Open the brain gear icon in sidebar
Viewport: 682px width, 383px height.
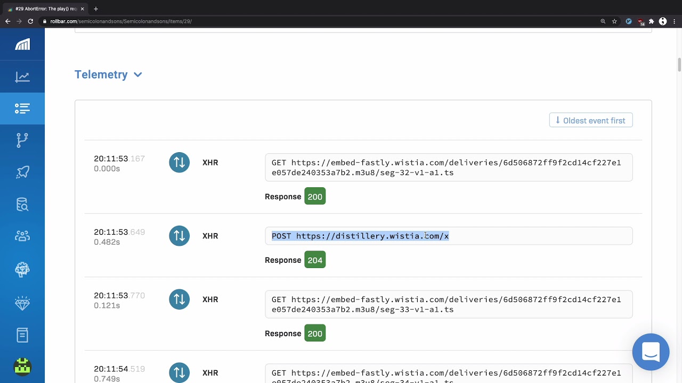(22, 269)
